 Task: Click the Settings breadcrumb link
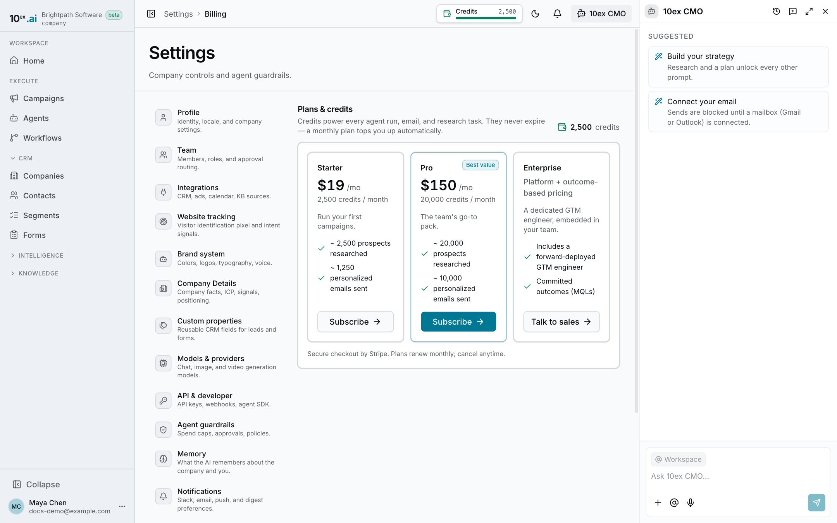pyautogui.click(x=178, y=14)
